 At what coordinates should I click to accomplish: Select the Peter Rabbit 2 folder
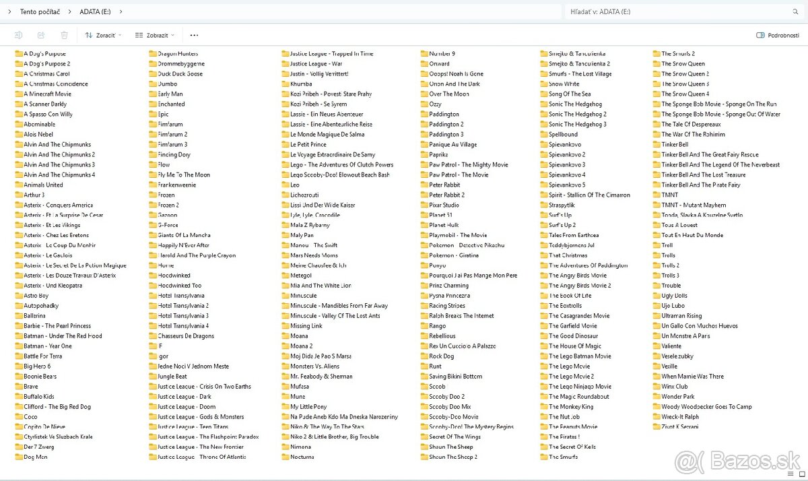tap(446, 195)
